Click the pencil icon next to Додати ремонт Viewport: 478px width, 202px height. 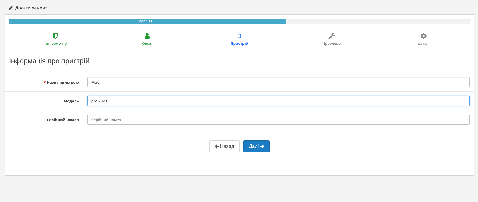tap(11, 8)
